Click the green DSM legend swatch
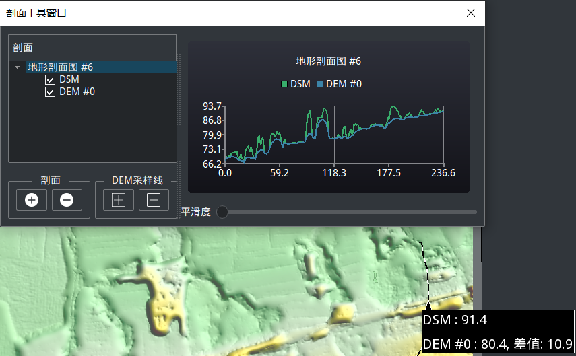The width and height of the screenshot is (576, 356). pyautogui.click(x=284, y=84)
